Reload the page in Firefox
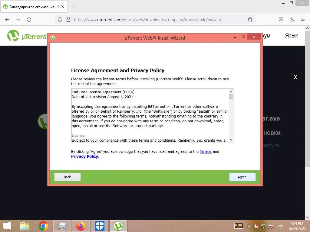The width and height of the screenshot is (310, 232). 29,20
